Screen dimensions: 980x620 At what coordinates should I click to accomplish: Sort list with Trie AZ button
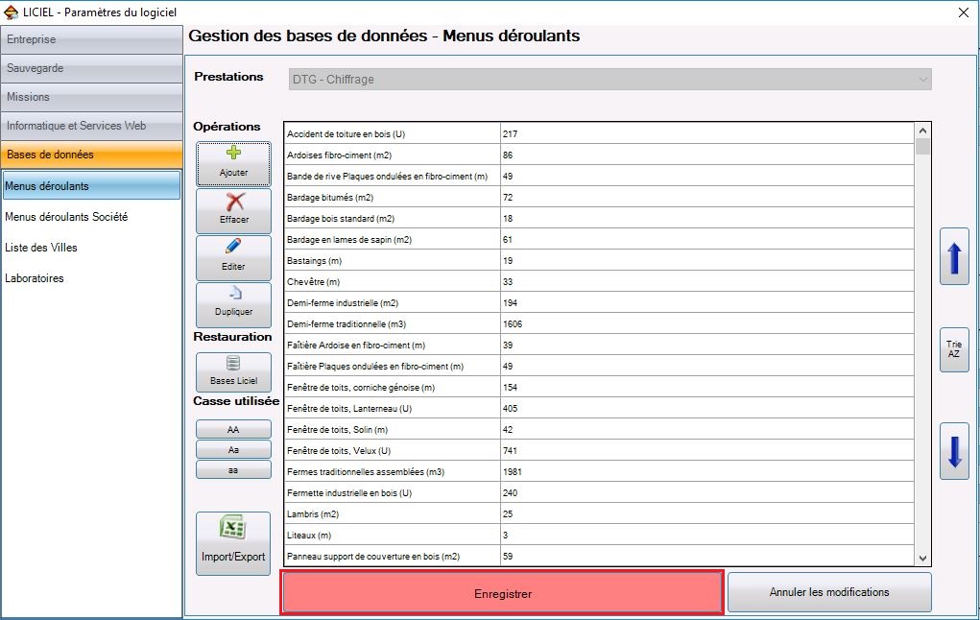pyautogui.click(x=954, y=349)
